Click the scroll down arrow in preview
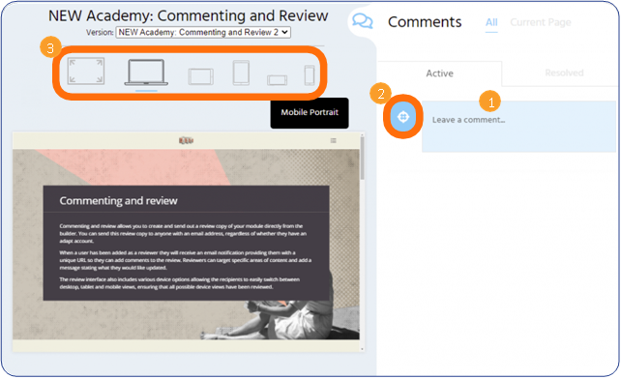This screenshot has height=379, width=621. point(362,349)
